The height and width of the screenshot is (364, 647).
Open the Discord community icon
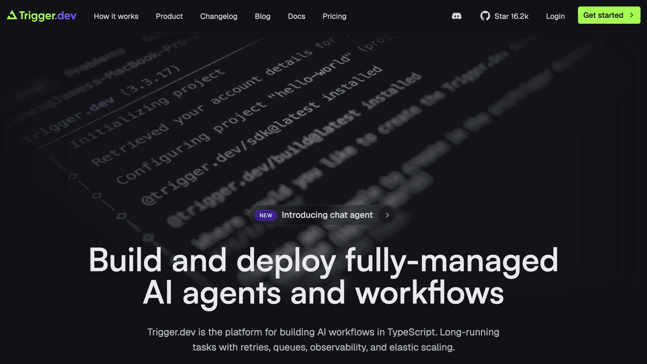coord(456,16)
